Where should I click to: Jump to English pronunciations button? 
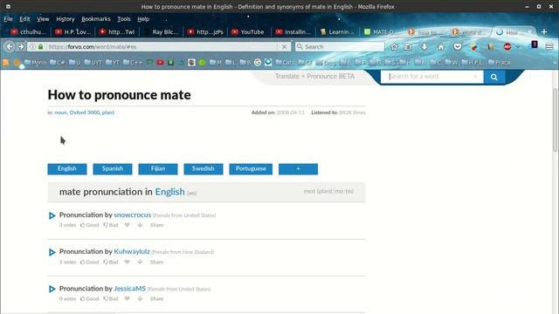tap(67, 169)
